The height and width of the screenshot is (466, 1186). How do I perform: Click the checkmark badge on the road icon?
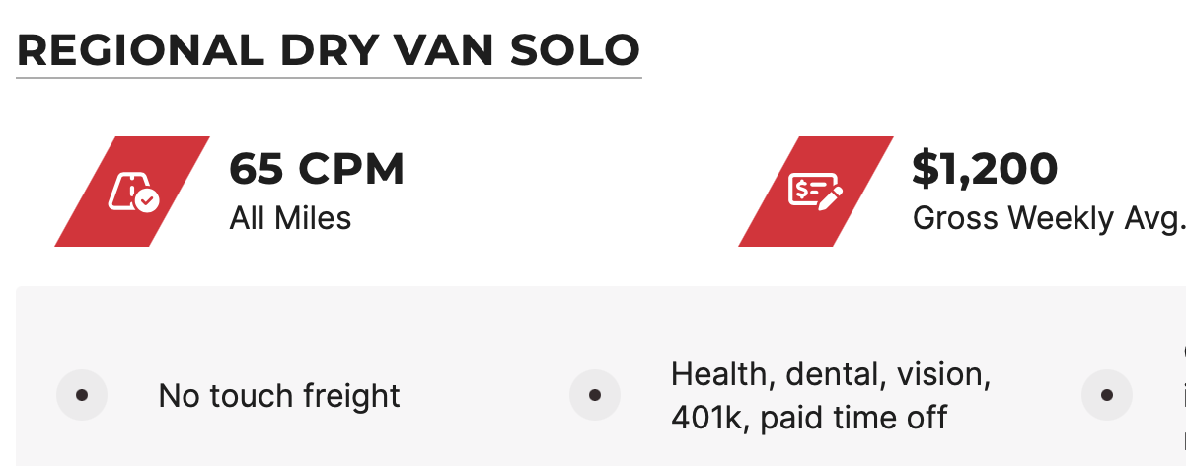(147, 200)
